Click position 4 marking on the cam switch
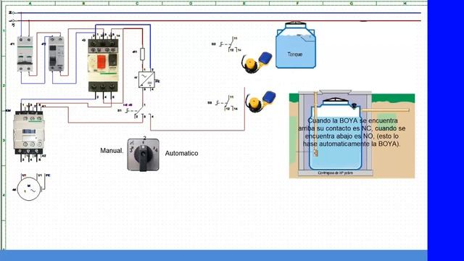This screenshot has width=464, height=261. (156, 150)
